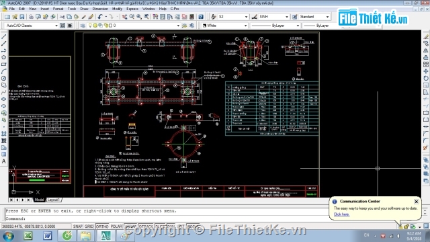The width and height of the screenshot is (430, 242).
Task: Select the Circle draw tool
Action: click(3, 78)
